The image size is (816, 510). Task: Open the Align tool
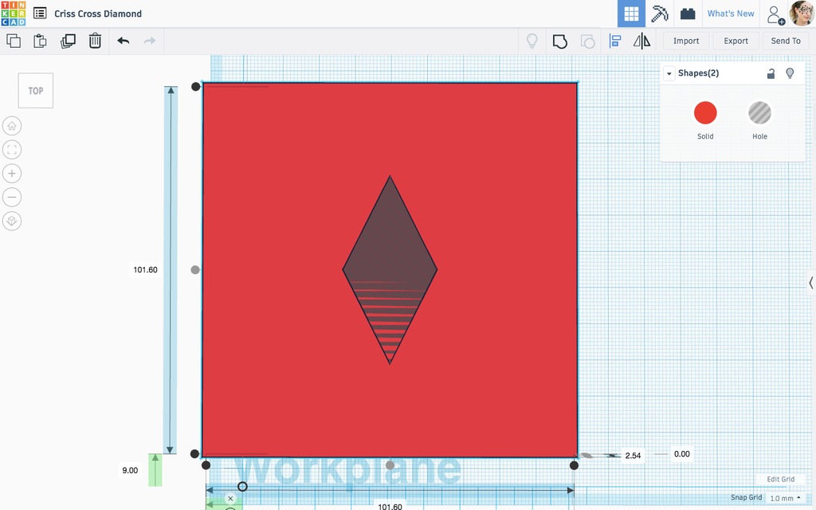pos(615,41)
